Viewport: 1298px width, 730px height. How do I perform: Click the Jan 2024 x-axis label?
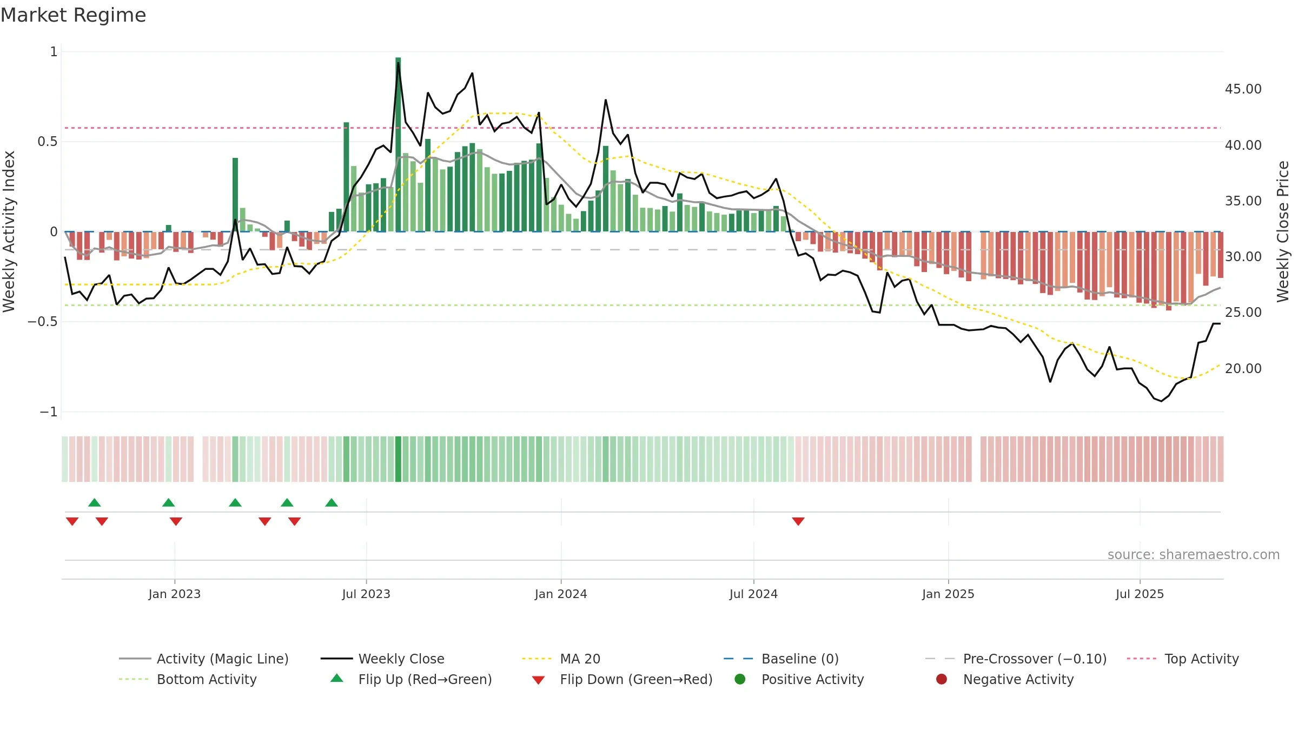point(561,594)
